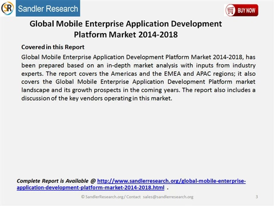The height and width of the screenshot is (206, 274).
Task: Click the SR circular logo
Action: [7, 8]
